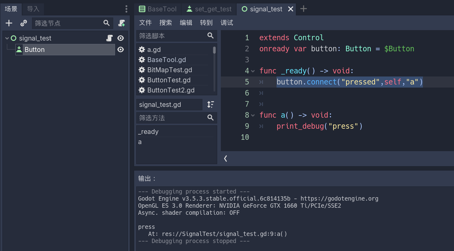This screenshot has width=454, height=251.
Task: Open the 调试 menu
Action: [227, 23]
